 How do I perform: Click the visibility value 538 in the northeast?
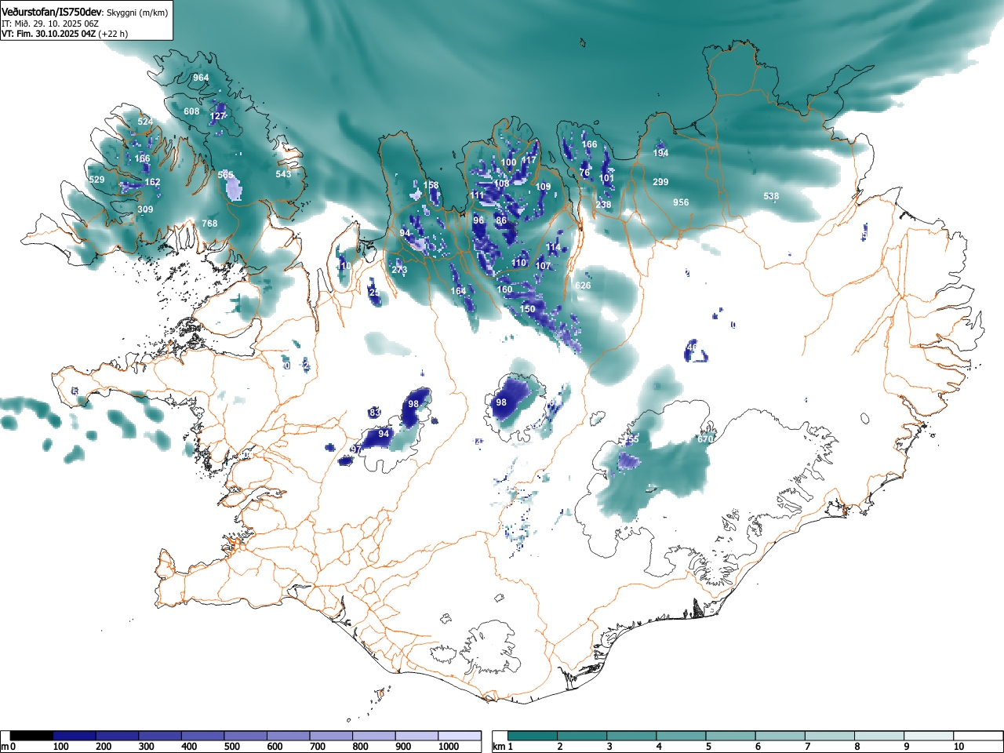pyautogui.click(x=771, y=196)
